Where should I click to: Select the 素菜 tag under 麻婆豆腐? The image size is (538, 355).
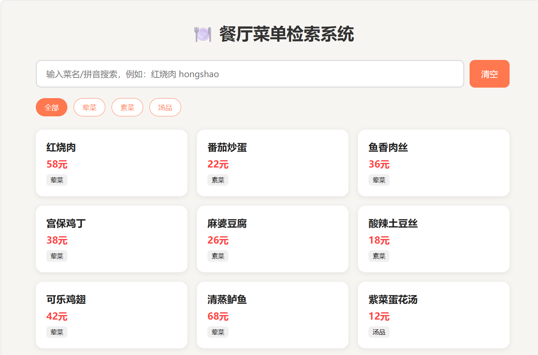coord(218,256)
